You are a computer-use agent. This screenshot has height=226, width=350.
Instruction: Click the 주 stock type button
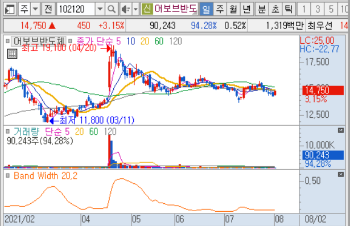(24, 9)
